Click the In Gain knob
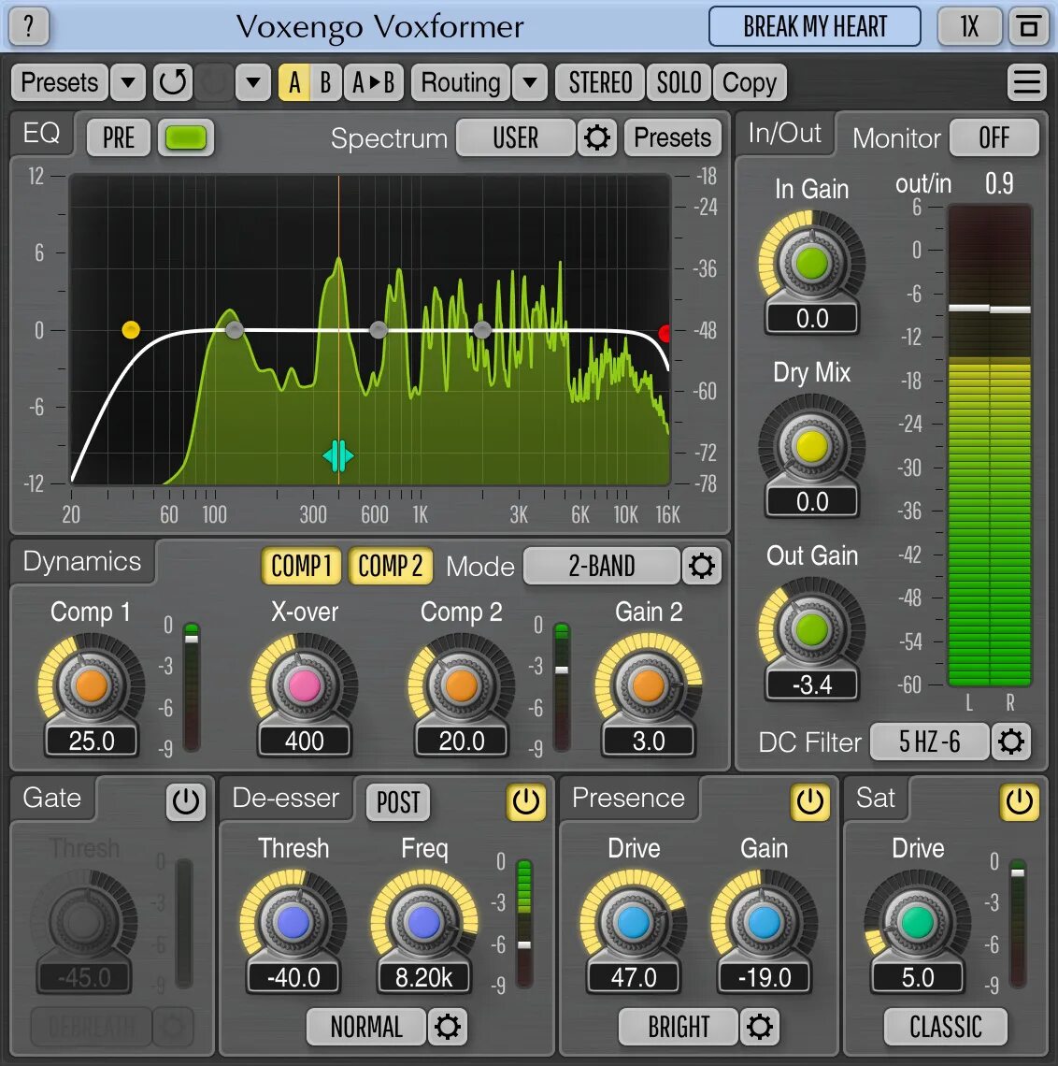Screen dimensions: 1058x1066 (811, 263)
